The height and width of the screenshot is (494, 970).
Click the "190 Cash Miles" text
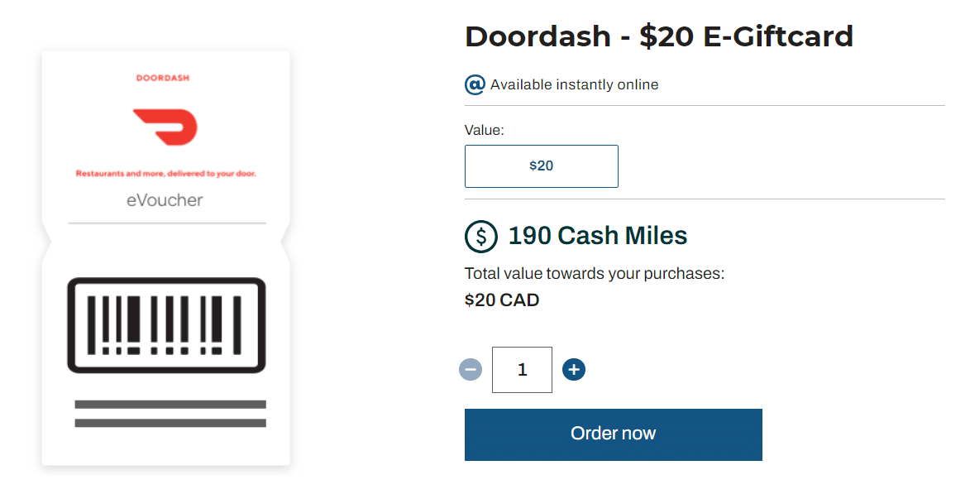[597, 236]
